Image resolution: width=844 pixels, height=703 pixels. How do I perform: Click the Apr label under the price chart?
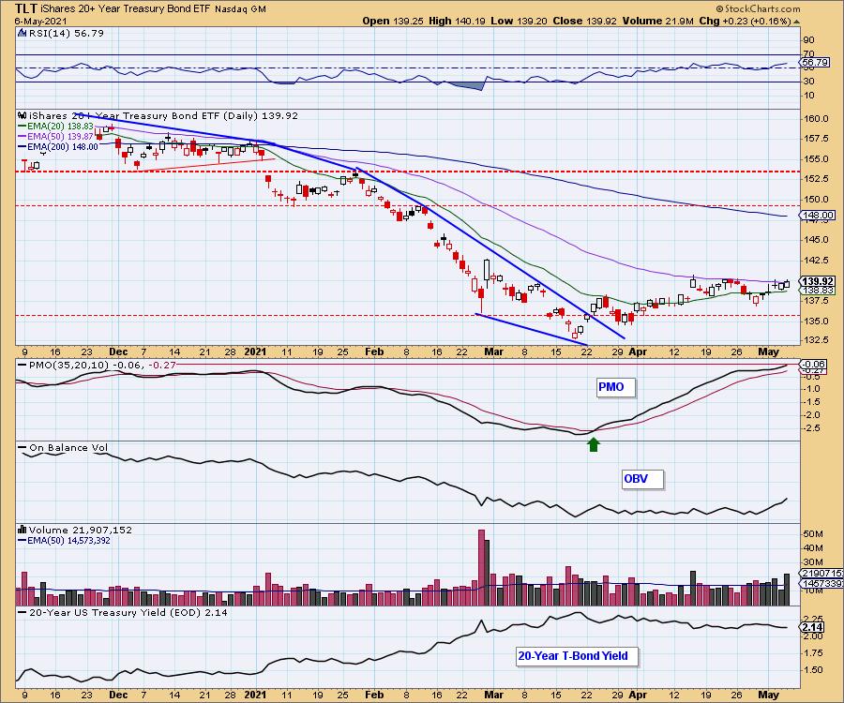coord(638,351)
